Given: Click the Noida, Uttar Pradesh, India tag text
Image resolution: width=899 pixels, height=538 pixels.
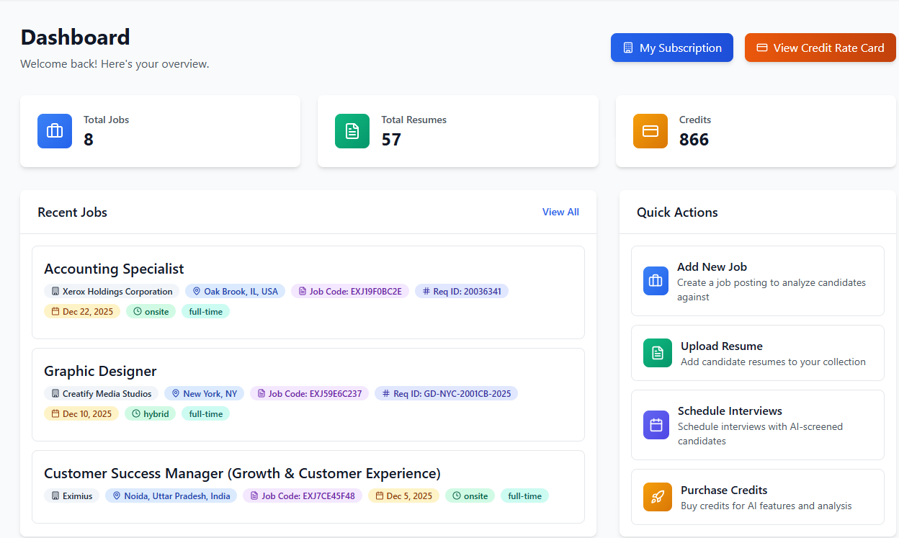Looking at the screenshot, I should (x=177, y=496).
